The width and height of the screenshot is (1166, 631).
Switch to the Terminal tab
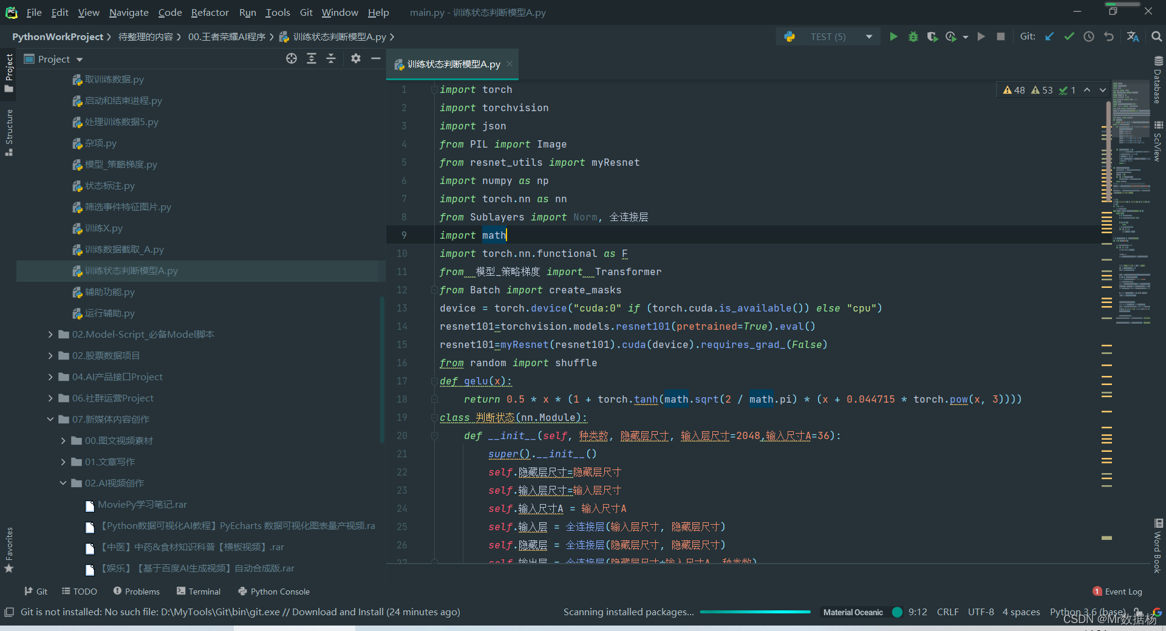click(x=199, y=592)
